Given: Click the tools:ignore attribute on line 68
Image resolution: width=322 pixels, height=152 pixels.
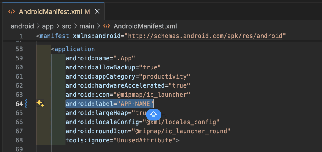Looking at the screenshot, I should point(80,140).
